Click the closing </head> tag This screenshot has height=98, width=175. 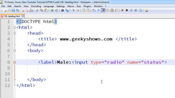click(37, 45)
